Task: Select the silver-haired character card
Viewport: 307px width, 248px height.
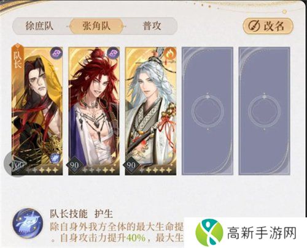Action: pos(150,111)
